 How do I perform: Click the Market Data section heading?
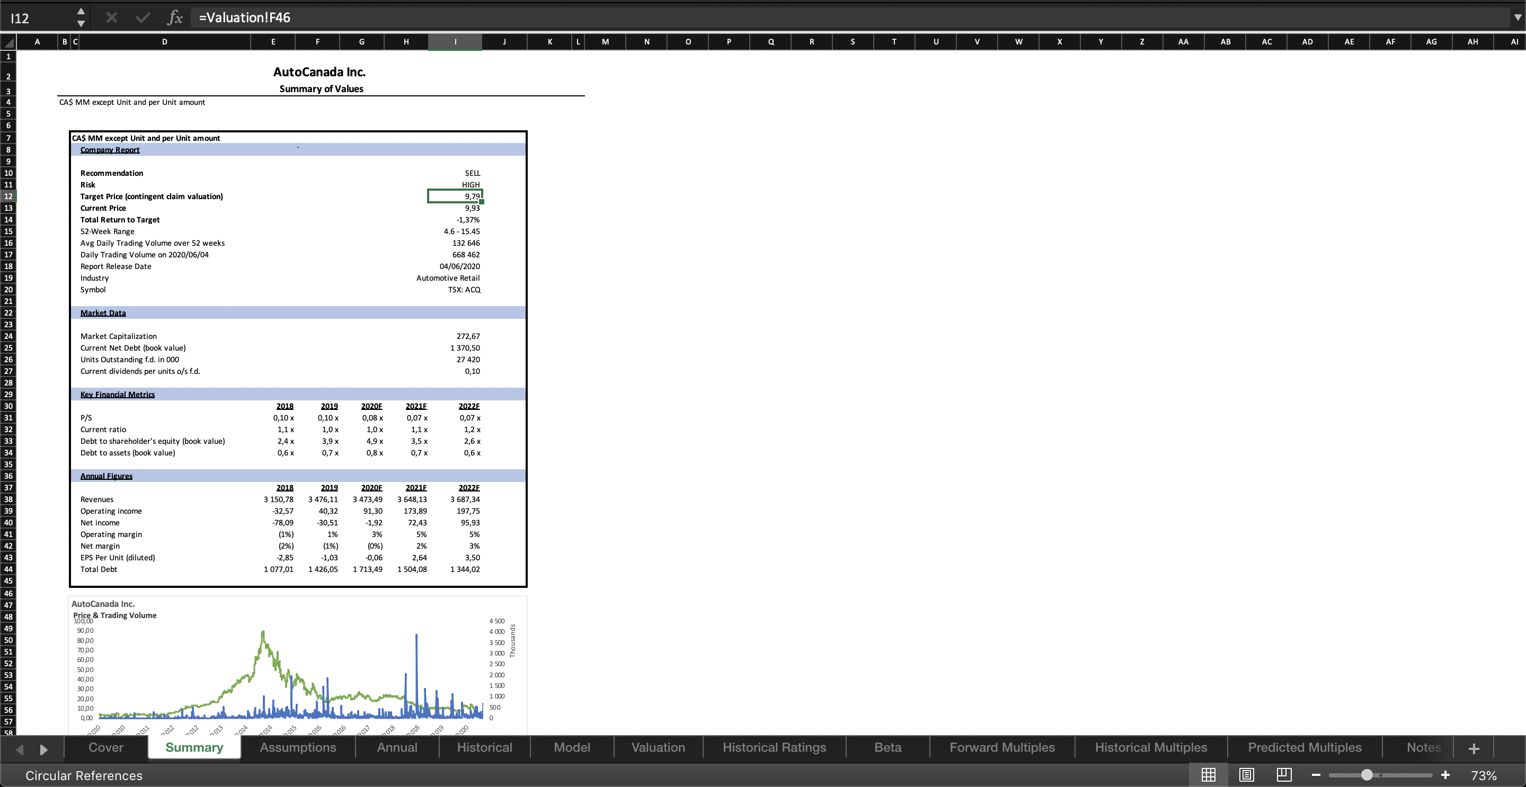[103, 312]
